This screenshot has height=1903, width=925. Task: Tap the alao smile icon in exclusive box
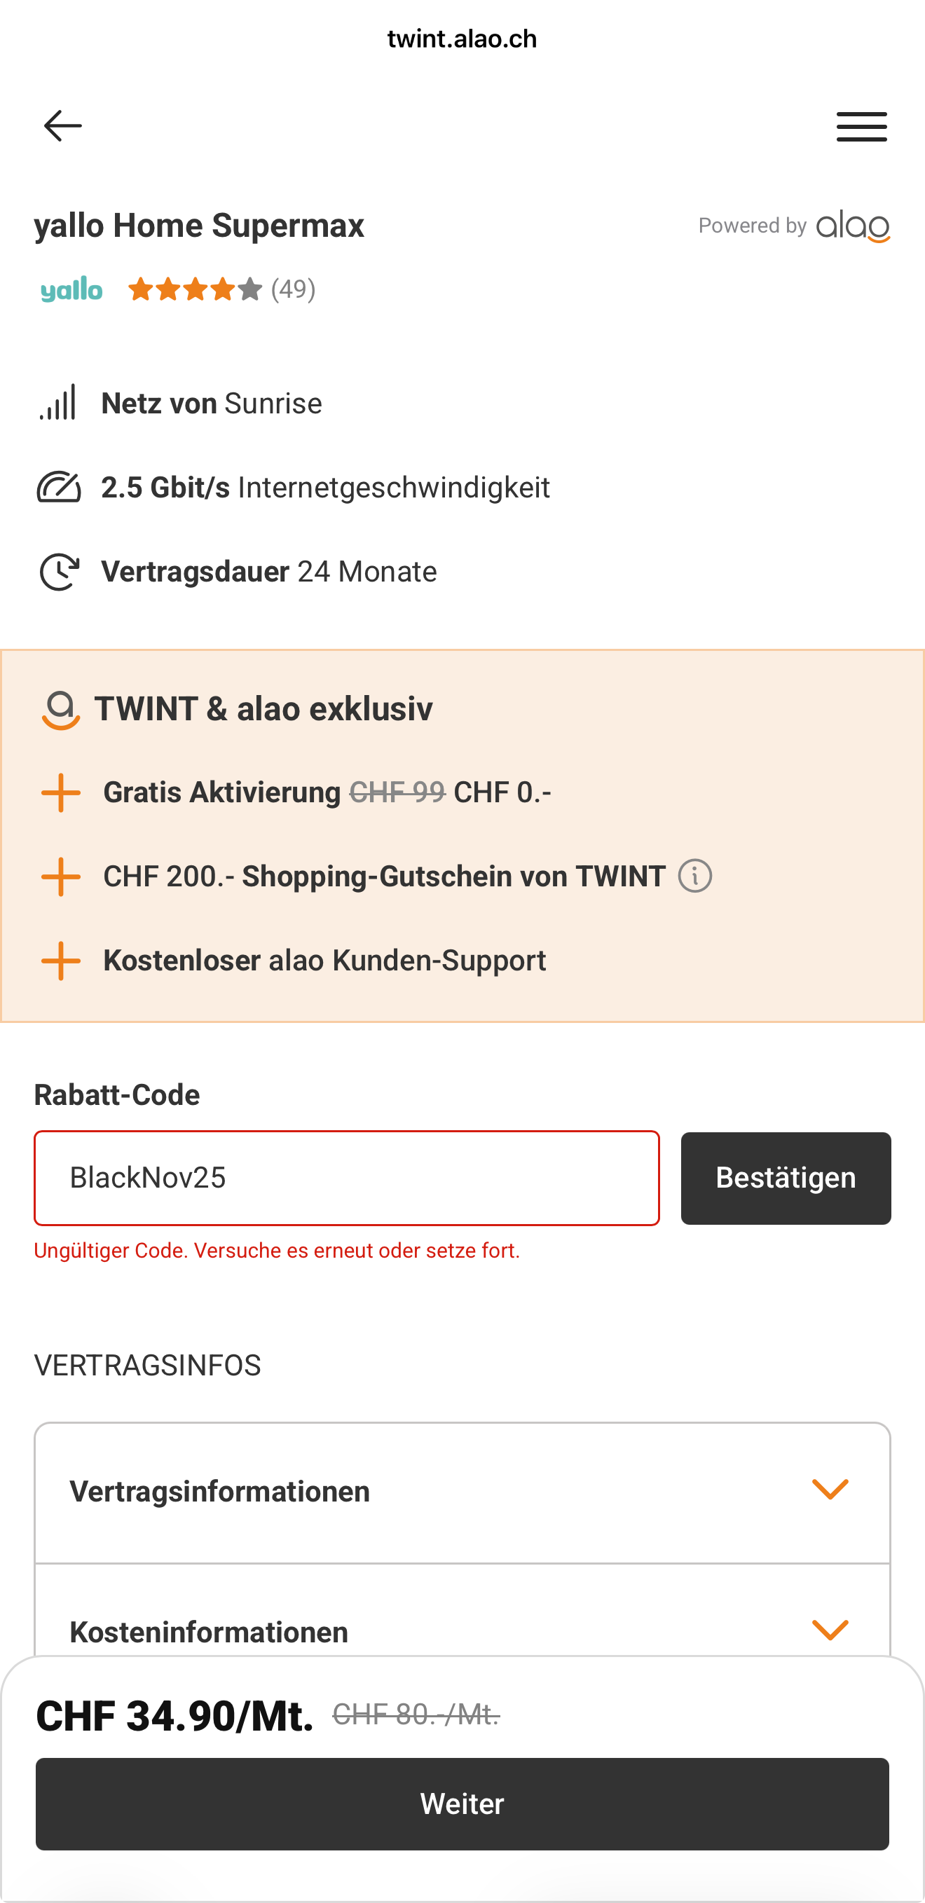(60, 710)
